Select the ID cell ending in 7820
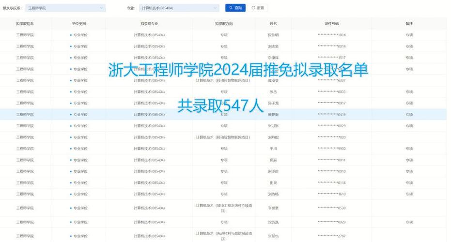451x242 pixels. (x=332, y=137)
